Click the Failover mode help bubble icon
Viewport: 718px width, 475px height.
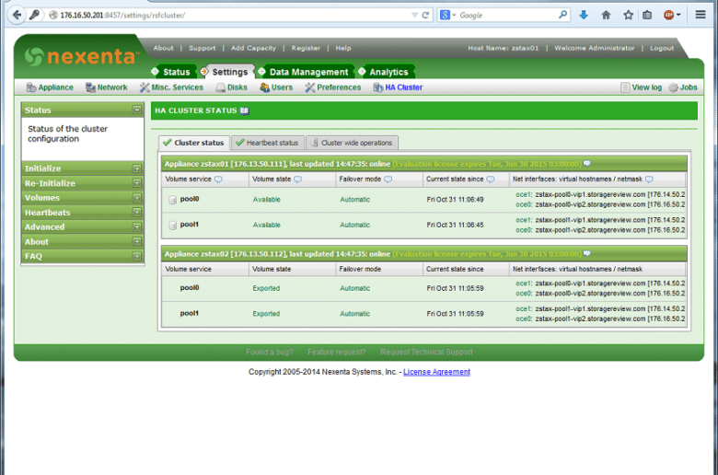coord(388,180)
